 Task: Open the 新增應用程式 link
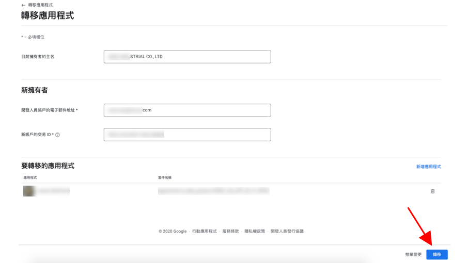(429, 167)
